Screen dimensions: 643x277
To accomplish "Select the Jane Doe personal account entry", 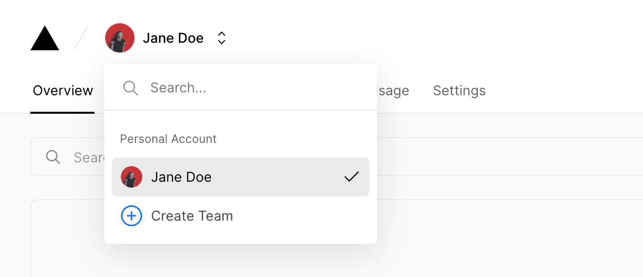I will coord(241,177).
